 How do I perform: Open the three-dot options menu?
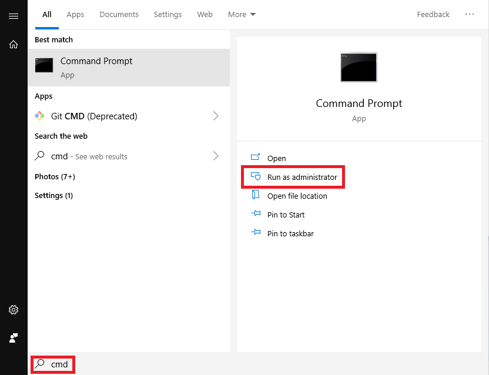click(470, 14)
